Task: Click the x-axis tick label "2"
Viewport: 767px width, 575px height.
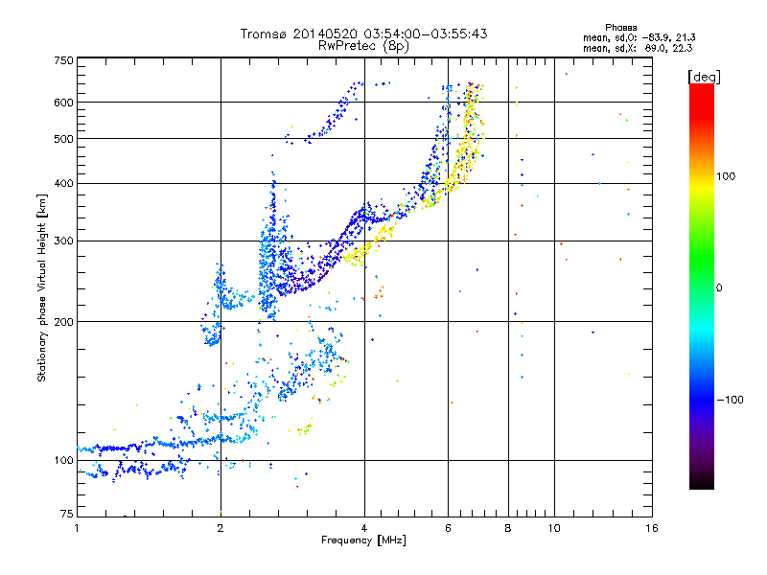Action: [x=221, y=528]
